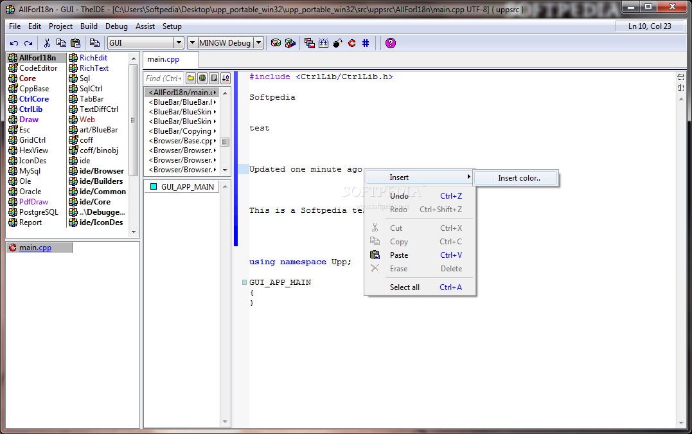Image resolution: width=692 pixels, height=434 pixels.
Task: Select the CtrlCore package
Action: (34, 99)
